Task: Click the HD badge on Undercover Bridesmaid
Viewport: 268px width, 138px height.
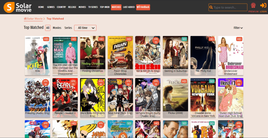Action: [239, 39]
